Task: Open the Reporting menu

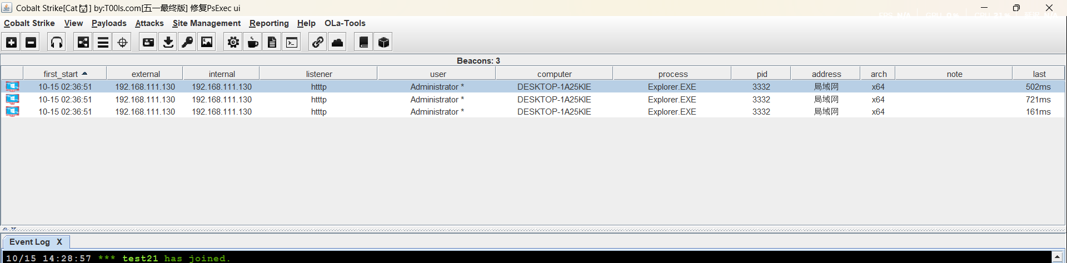Action: pos(269,23)
